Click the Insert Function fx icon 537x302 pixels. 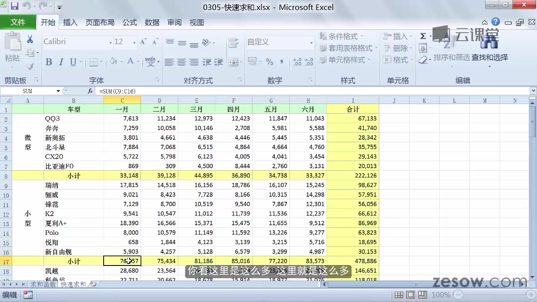tap(90, 91)
